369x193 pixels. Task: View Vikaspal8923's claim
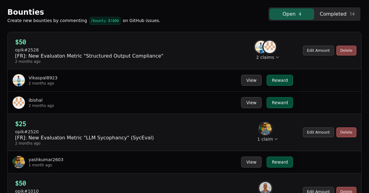pyautogui.click(x=251, y=80)
